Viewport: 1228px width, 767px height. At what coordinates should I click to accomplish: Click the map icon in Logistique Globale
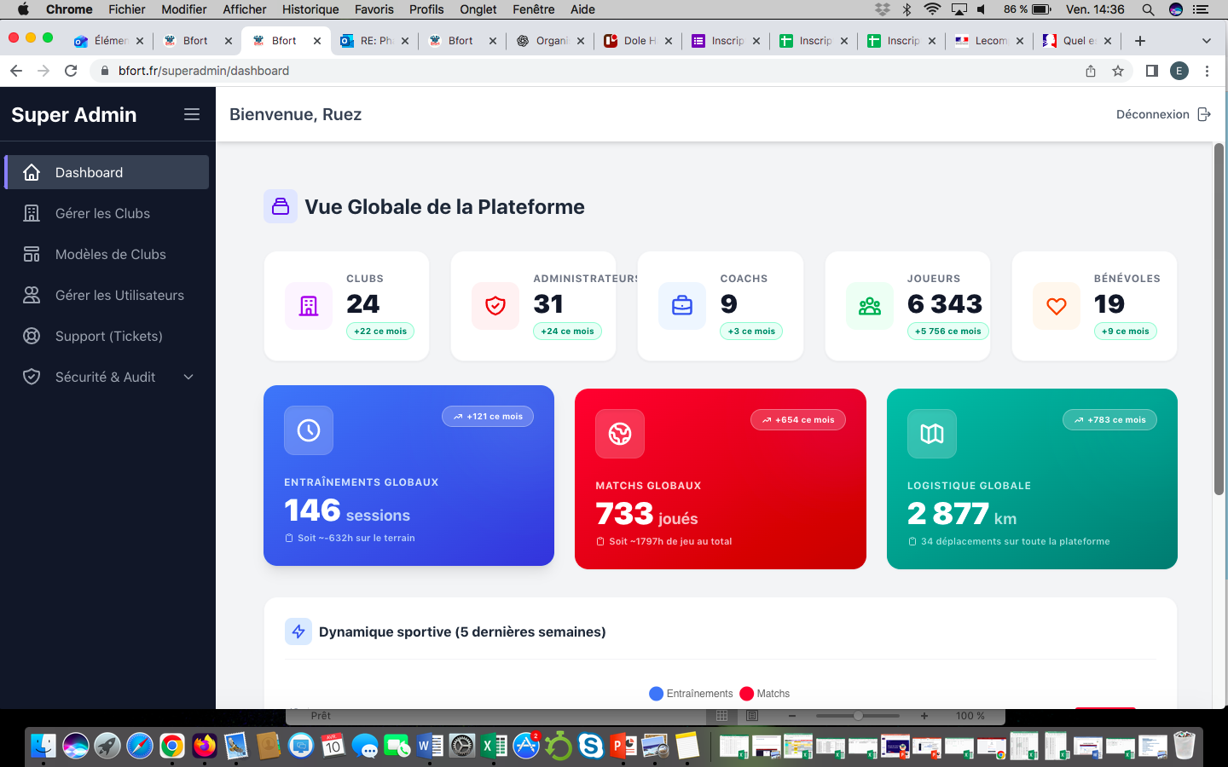click(x=932, y=434)
